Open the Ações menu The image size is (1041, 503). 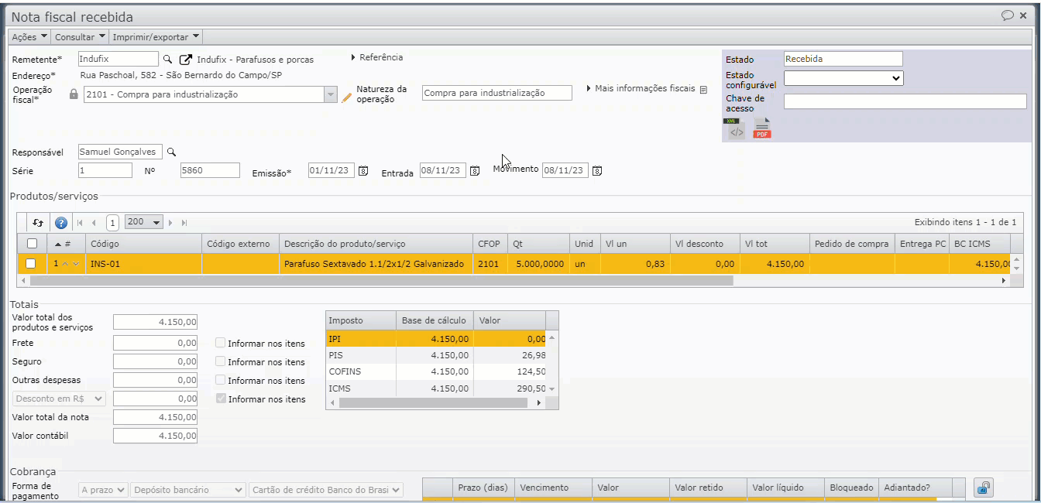pos(29,36)
